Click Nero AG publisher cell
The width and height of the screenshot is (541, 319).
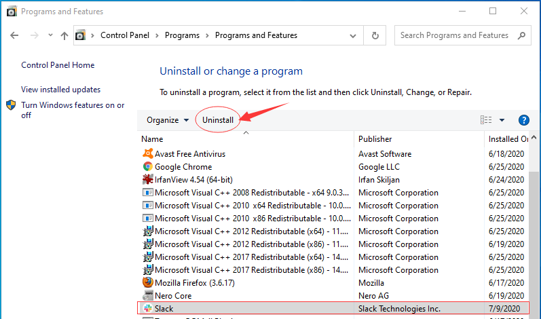pyautogui.click(x=373, y=295)
